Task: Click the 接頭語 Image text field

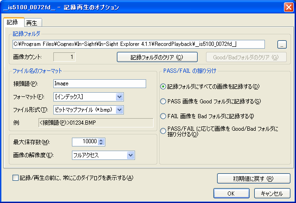Action: (99, 84)
